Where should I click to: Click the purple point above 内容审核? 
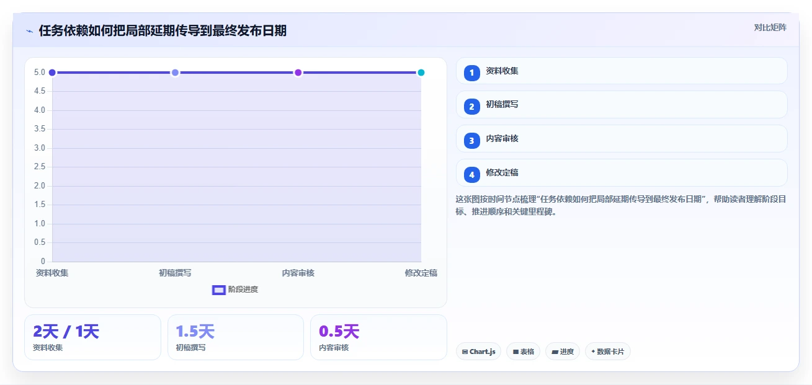pyautogui.click(x=298, y=73)
